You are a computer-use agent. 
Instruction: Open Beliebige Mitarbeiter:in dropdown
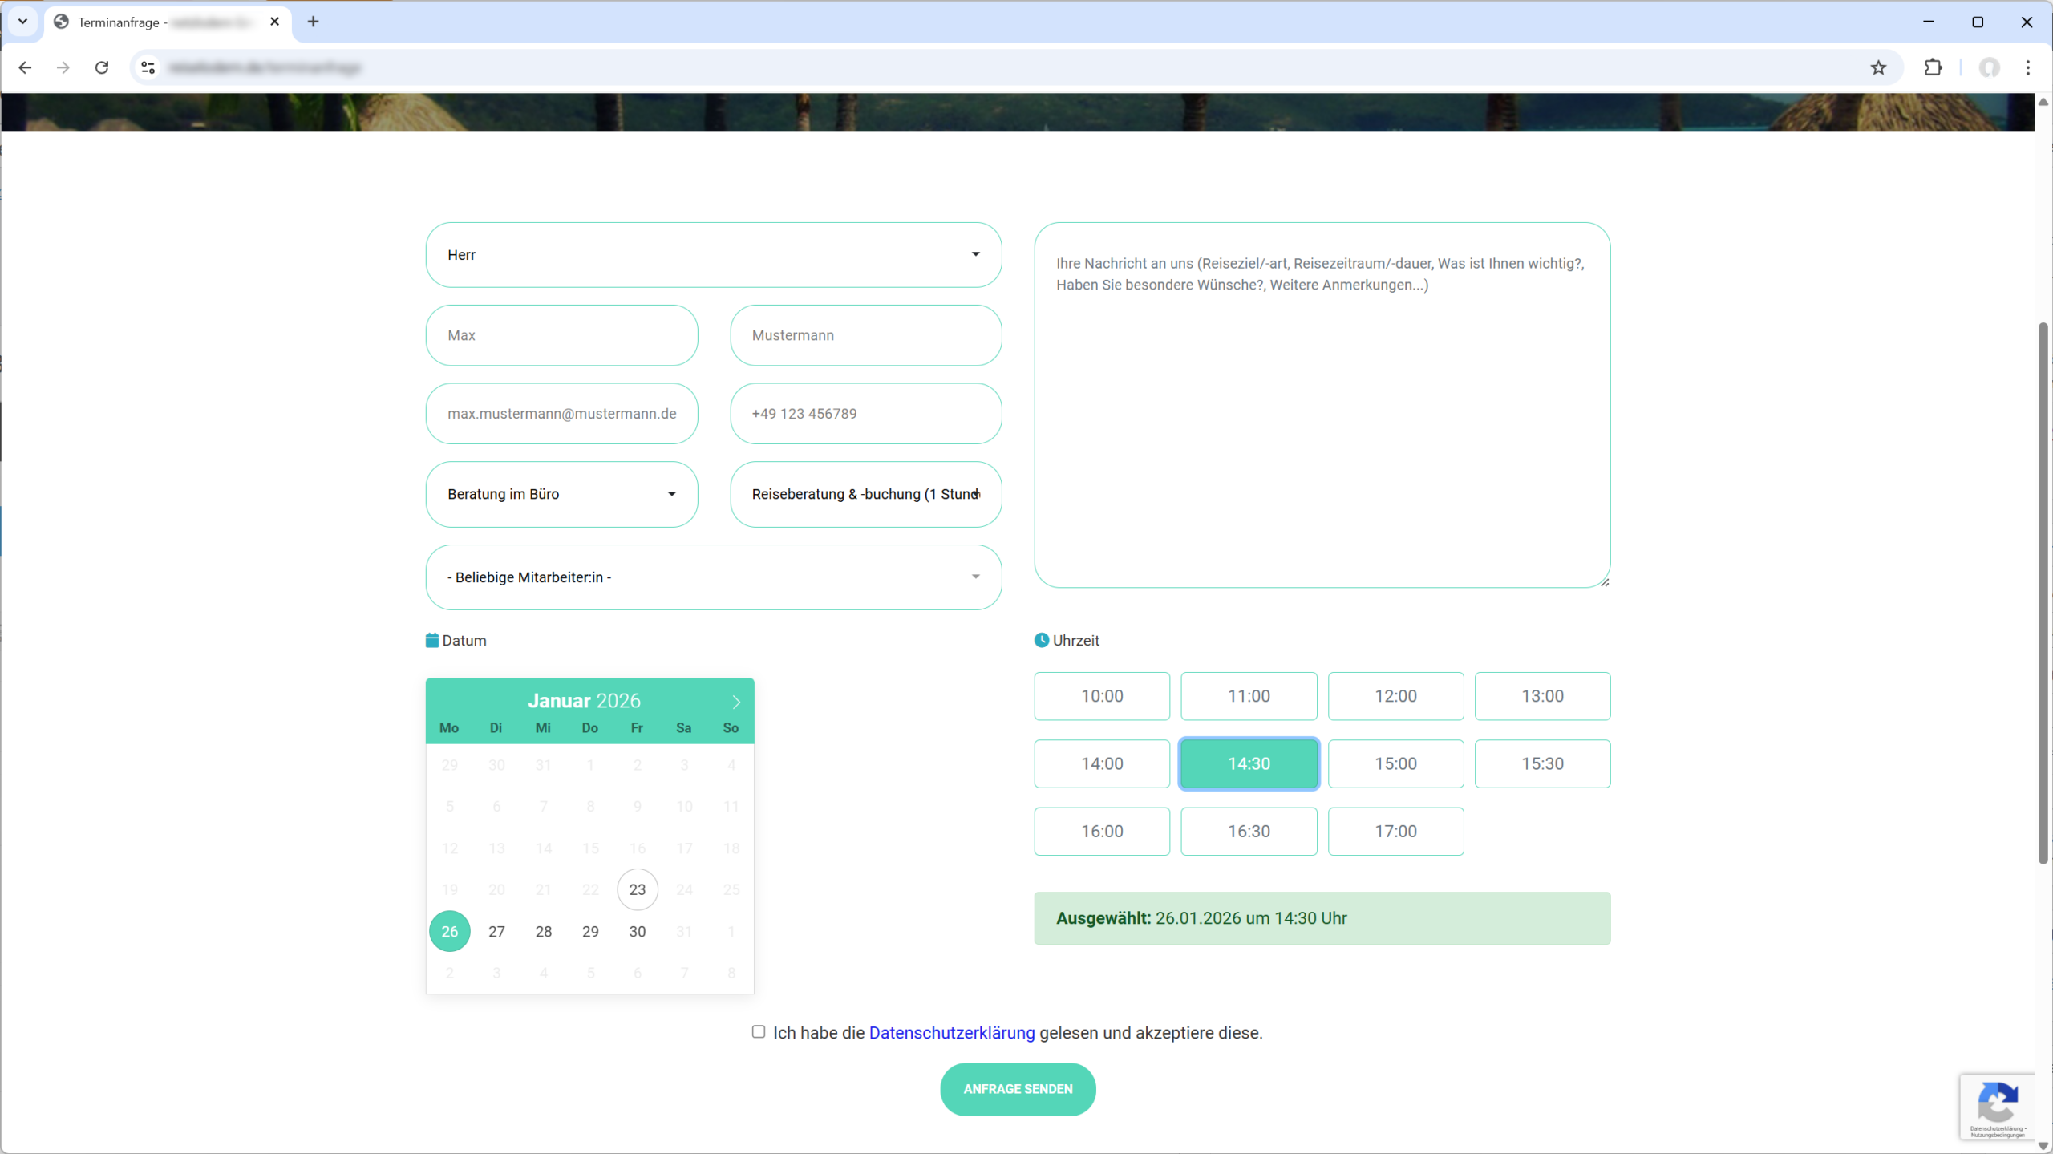coord(713,577)
